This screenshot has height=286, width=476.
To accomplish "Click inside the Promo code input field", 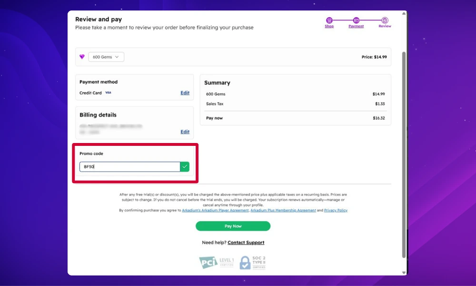I will 131,166.
